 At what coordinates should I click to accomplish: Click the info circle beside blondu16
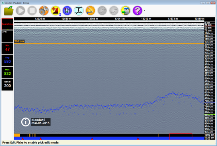25,122
